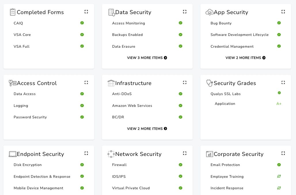This screenshot has width=296, height=195.
Task: Expand the Data Security card
Action: (x=185, y=12)
